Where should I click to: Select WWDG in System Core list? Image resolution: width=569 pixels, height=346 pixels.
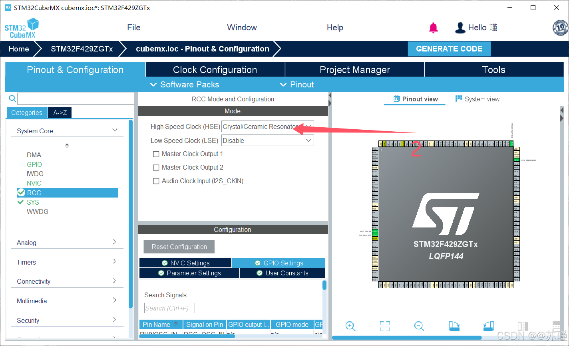[38, 212]
